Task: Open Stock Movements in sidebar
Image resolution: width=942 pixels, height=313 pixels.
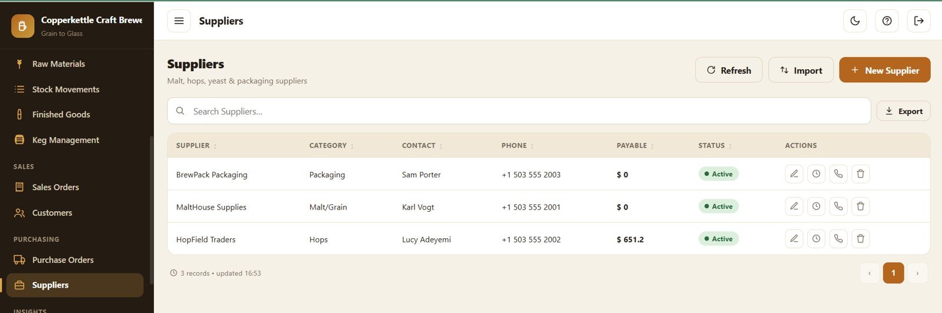Action: point(75,89)
